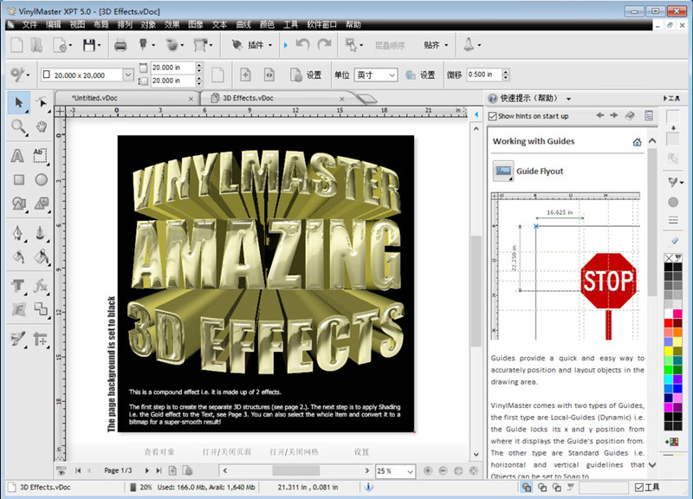Click the Home icon in the help panel
The height and width of the screenshot is (499, 693).
638,141
